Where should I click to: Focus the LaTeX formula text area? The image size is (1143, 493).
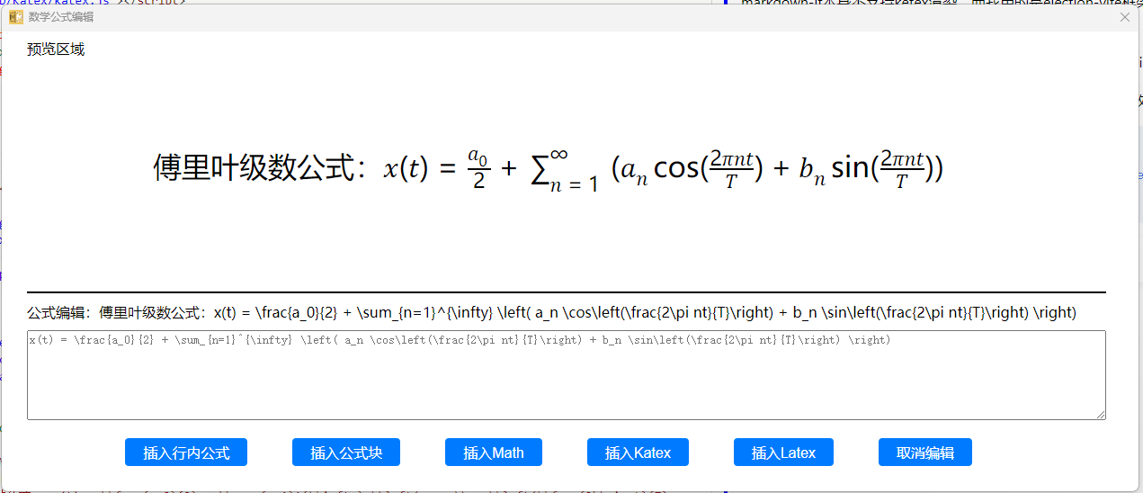[x=566, y=378]
